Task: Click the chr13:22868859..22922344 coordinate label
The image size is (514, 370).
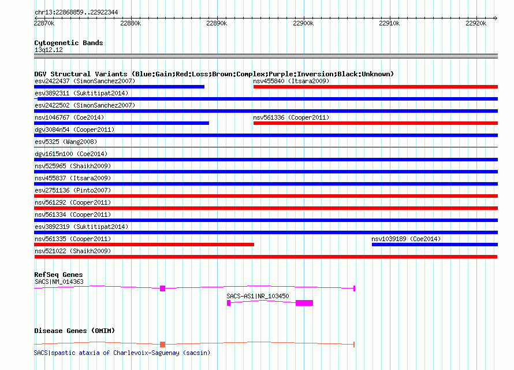Action: tap(76, 12)
